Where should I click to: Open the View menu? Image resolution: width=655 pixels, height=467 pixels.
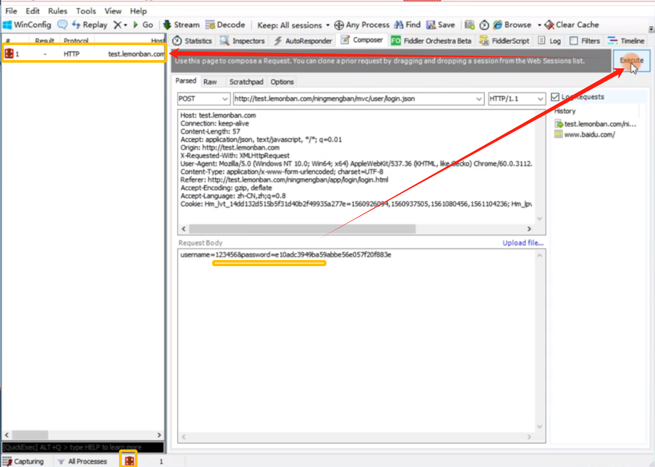click(x=113, y=11)
